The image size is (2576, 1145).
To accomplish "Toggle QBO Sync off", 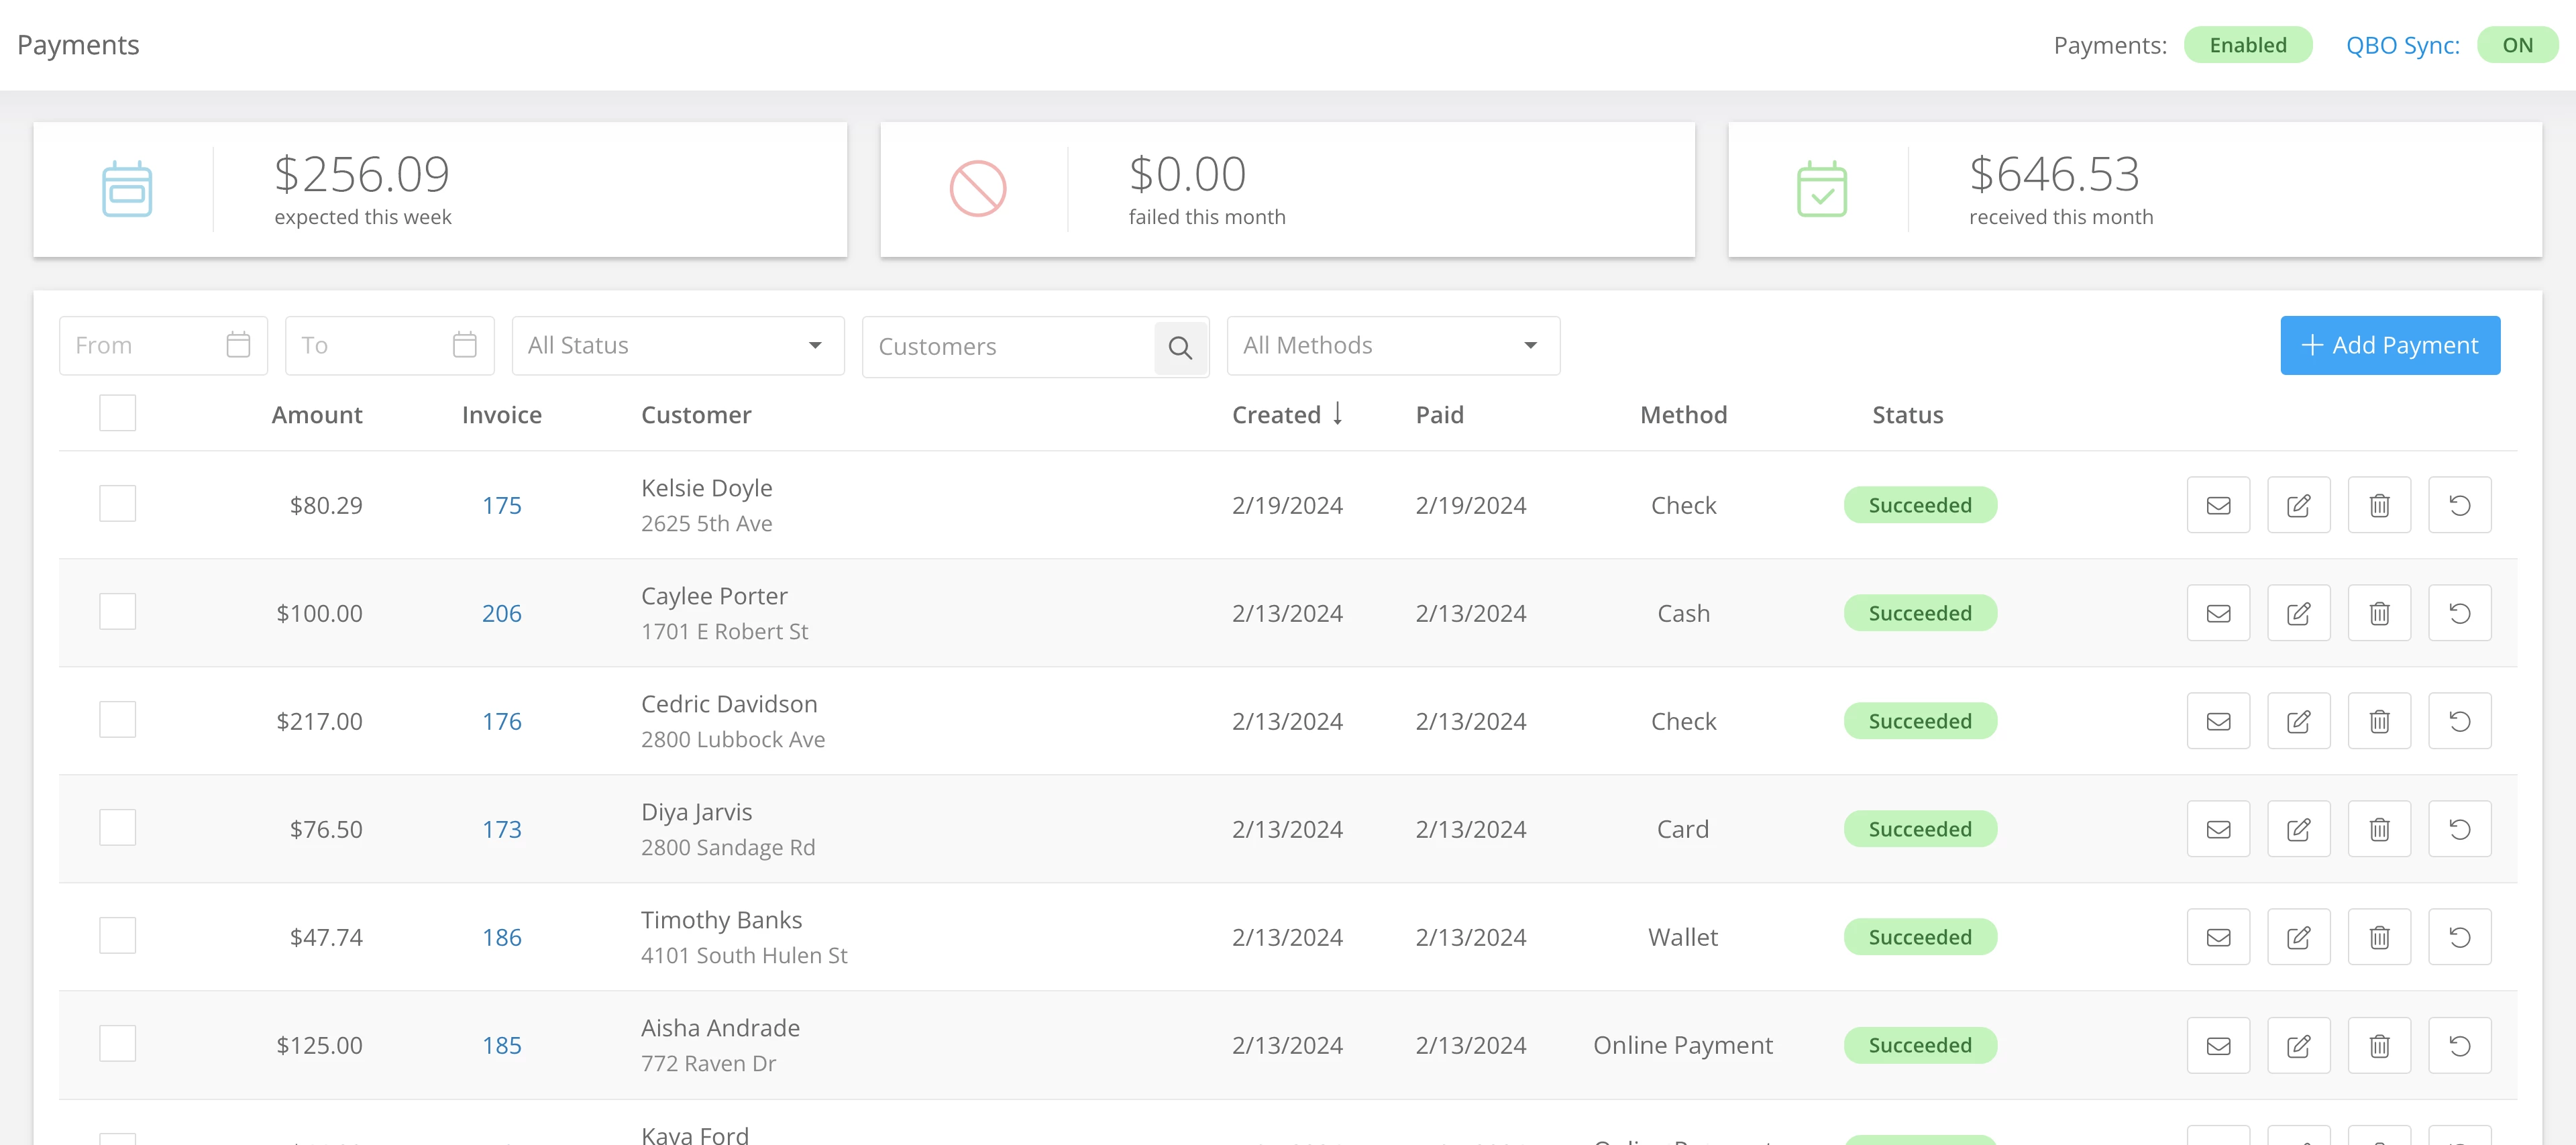I will click(2518, 44).
